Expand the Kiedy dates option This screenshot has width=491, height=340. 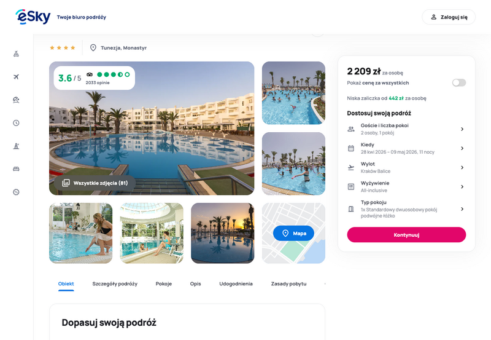[406, 148]
